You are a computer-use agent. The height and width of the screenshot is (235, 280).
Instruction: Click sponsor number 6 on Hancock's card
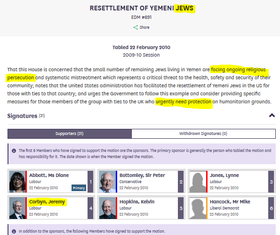[271, 208]
